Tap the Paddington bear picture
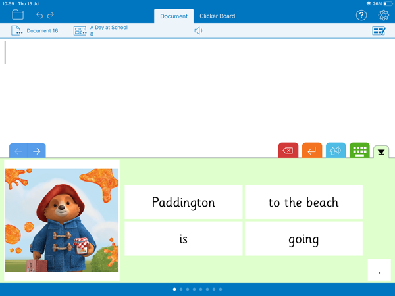The height and width of the screenshot is (296, 395). [x=62, y=220]
